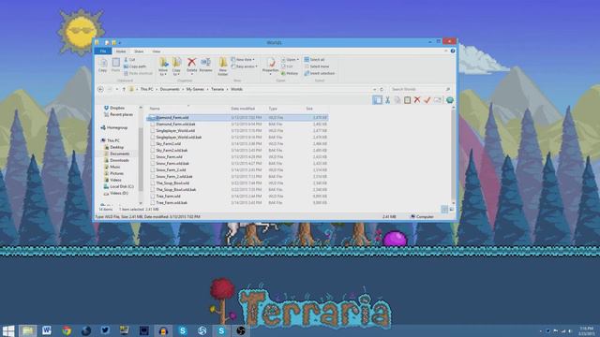Expand the Copy to dropdown

point(176,72)
